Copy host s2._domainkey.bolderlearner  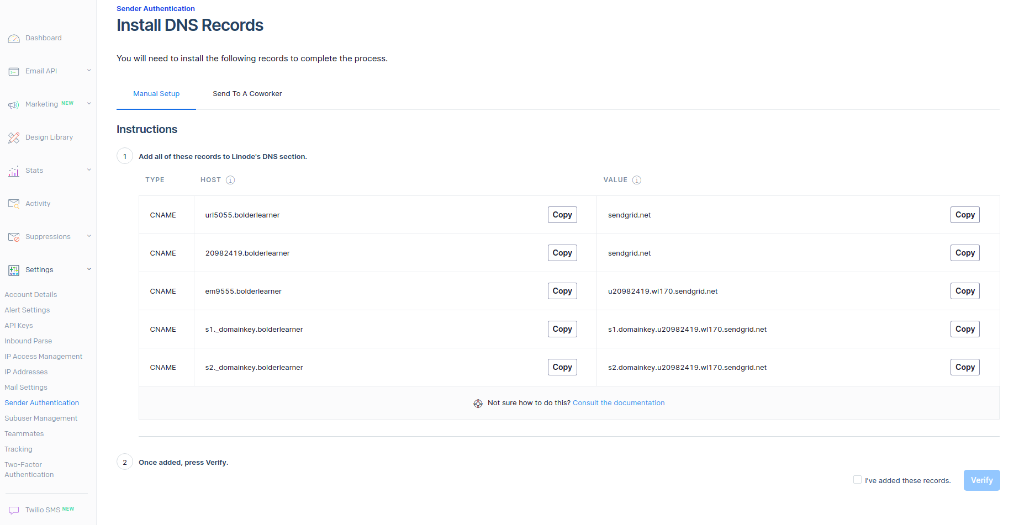pos(562,367)
